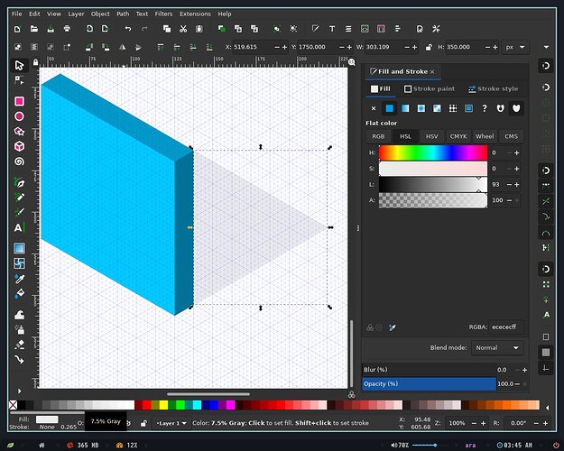Select the Tweak tool
Image resolution: width=564 pixels, height=451 pixels.
pos(20,315)
